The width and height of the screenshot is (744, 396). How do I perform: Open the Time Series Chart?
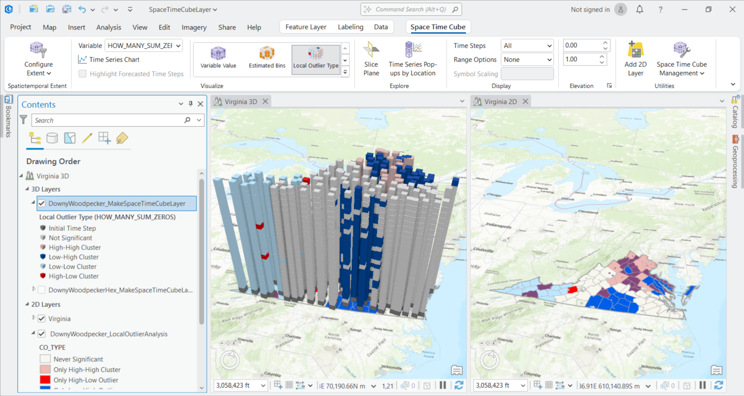point(109,60)
